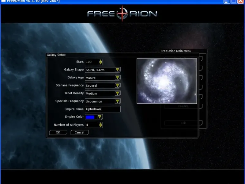Click the Galaxy Age label
Image resolution: width=245 pixels, height=184 pixels.
click(x=75, y=78)
